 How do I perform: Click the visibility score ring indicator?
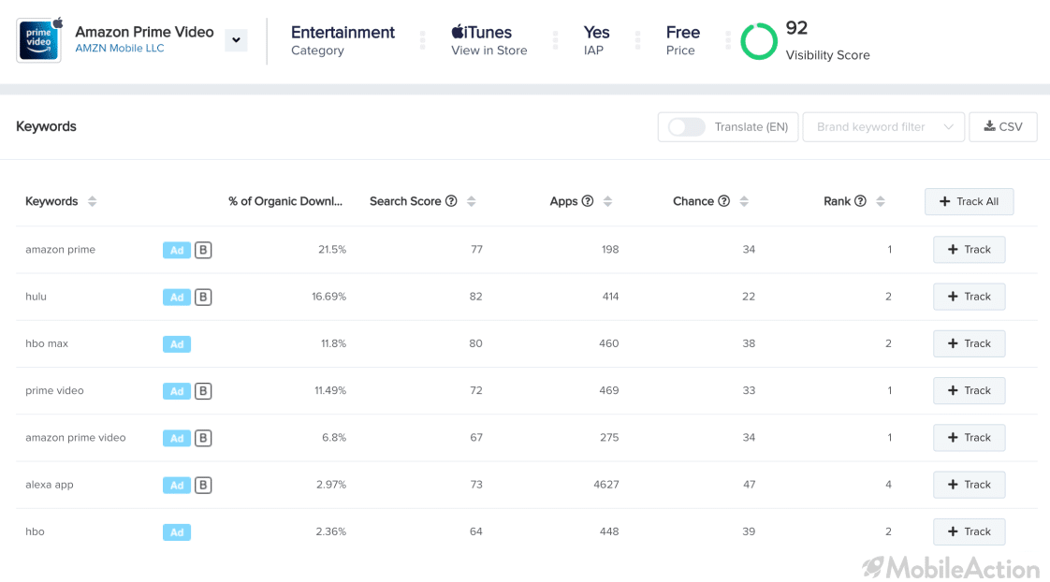coord(759,41)
